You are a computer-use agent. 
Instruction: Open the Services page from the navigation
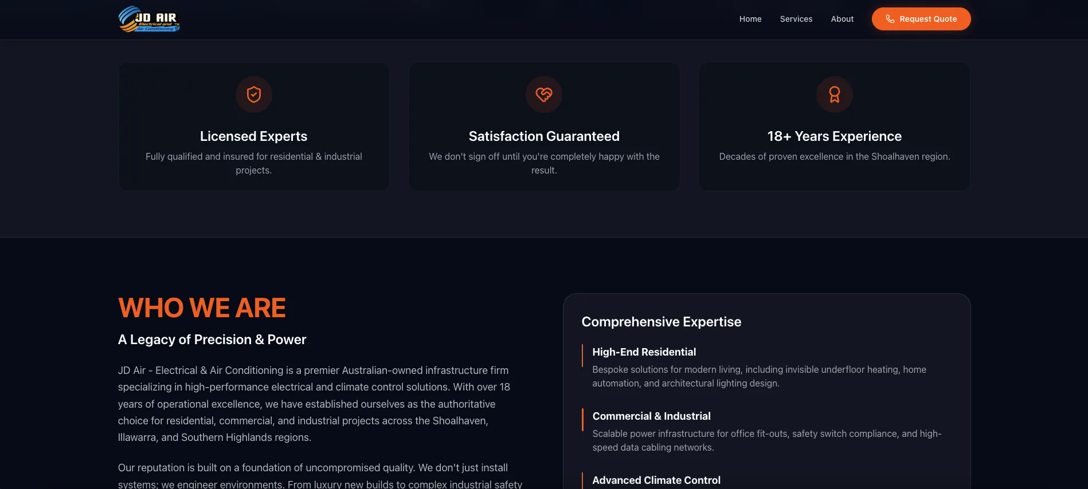point(796,19)
